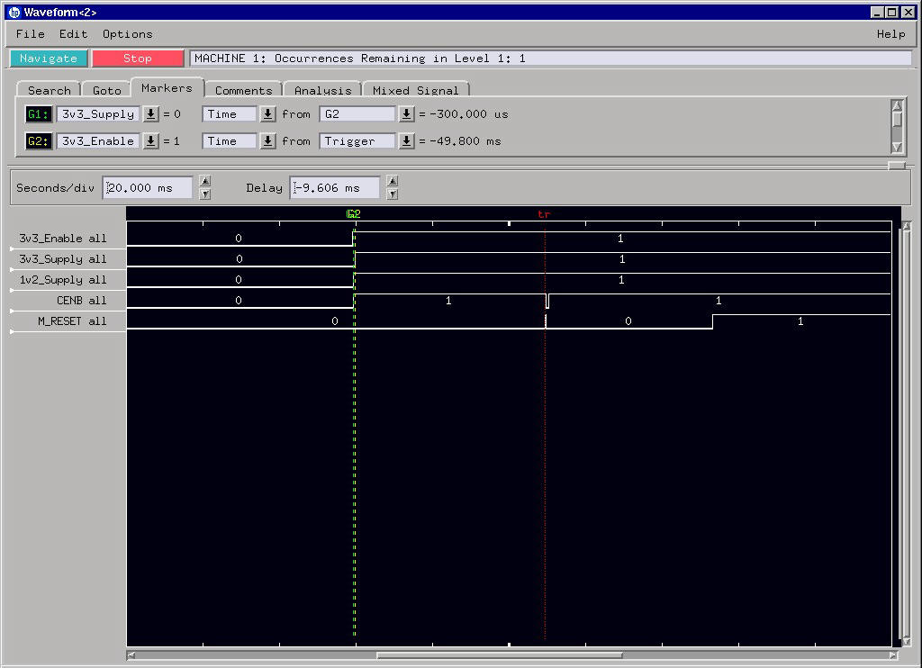The height and width of the screenshot is (668, 922).
Task: Select the 1v2_Supply all signal label
Action: click(x=63, y=279)
